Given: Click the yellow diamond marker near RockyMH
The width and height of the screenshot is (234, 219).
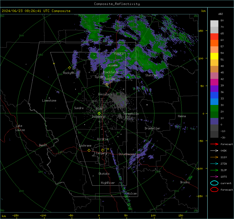Looking at the screenshot, I should click(69, 68).
